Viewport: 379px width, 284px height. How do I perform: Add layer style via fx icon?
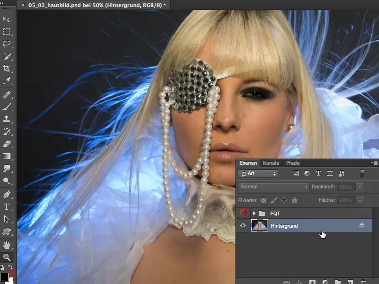(x=299, y=282)
